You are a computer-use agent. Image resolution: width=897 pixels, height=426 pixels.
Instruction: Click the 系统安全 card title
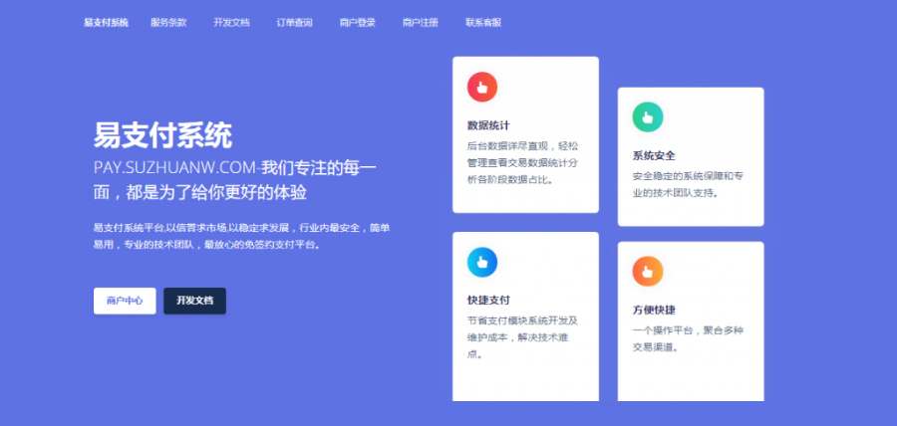(654, 155)
